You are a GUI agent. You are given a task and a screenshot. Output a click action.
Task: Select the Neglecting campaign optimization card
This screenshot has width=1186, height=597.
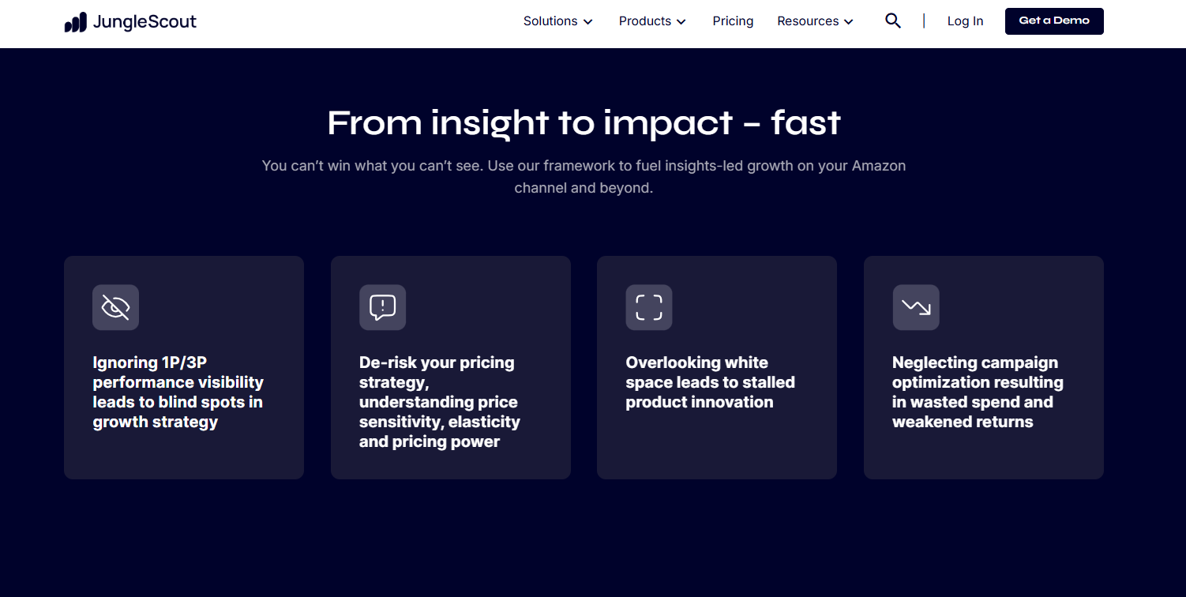click(984, 367)
